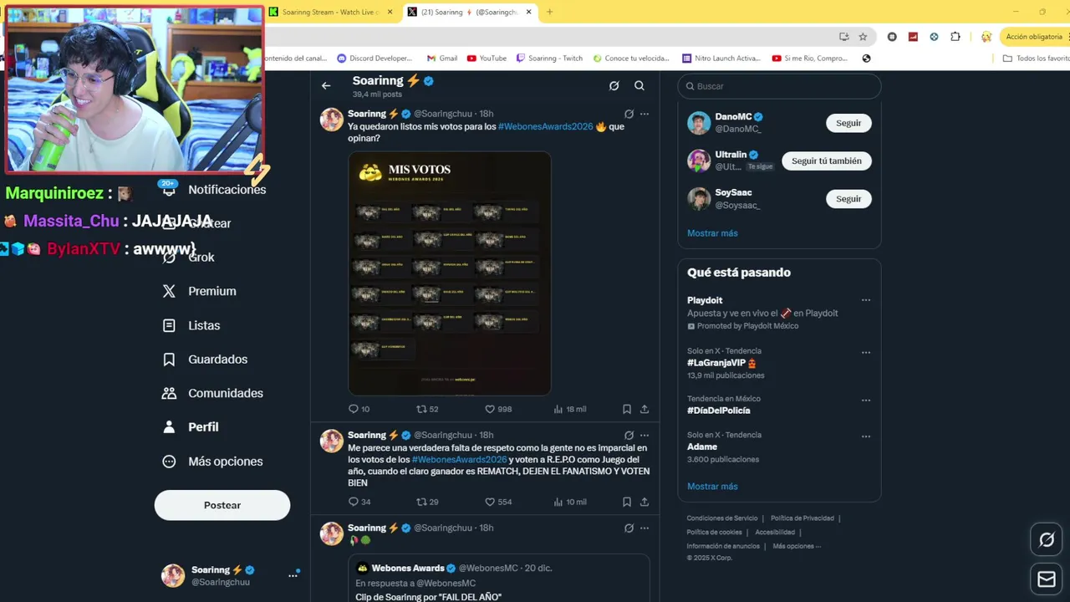This screenshot has width=1070, height=602.
Task: Follow SoySaac account
Action: (848, 199)
